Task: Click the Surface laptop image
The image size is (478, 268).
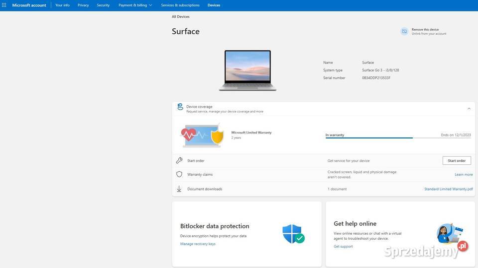Action: [247, 70]
